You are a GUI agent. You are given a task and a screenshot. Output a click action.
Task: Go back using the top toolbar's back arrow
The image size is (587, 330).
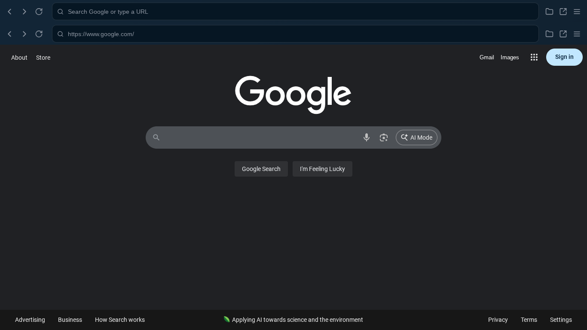[9, 12]
